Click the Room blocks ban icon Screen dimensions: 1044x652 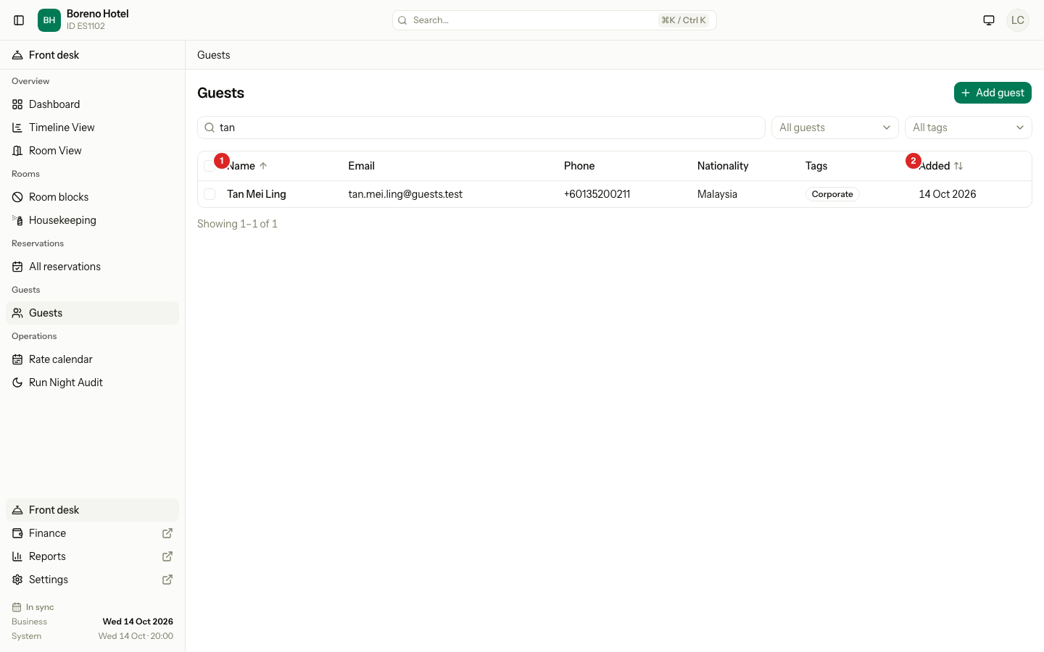tap(17, 197)
